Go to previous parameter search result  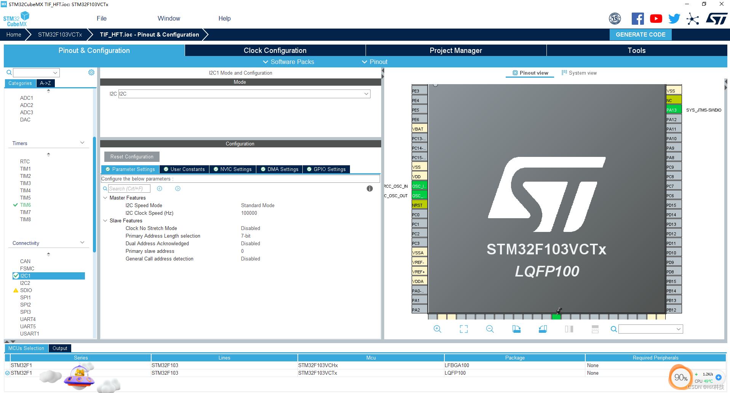[x=160, y=189]
